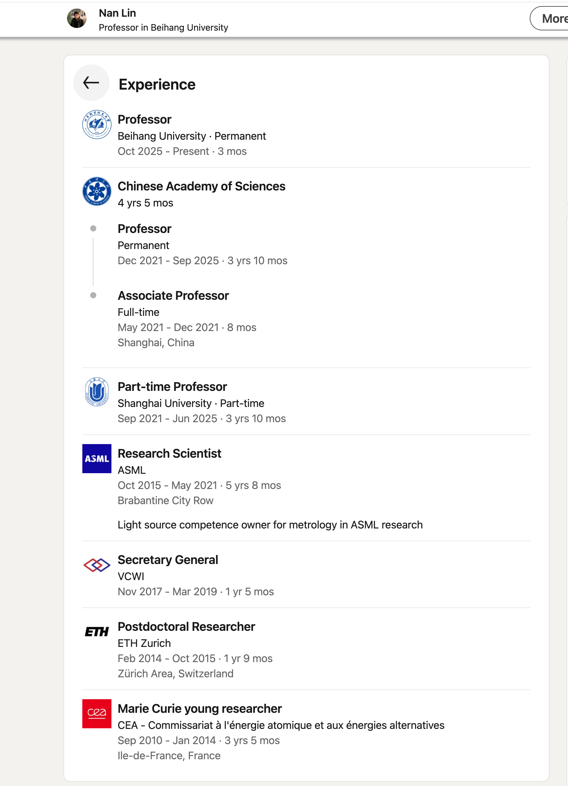This screenshot has height=786, width=568.
Task: Click the back arrow beside Experience
Action: point(91,83)
